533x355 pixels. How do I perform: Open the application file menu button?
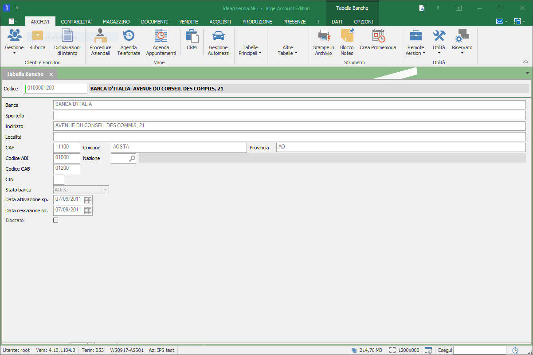[12, 21]
